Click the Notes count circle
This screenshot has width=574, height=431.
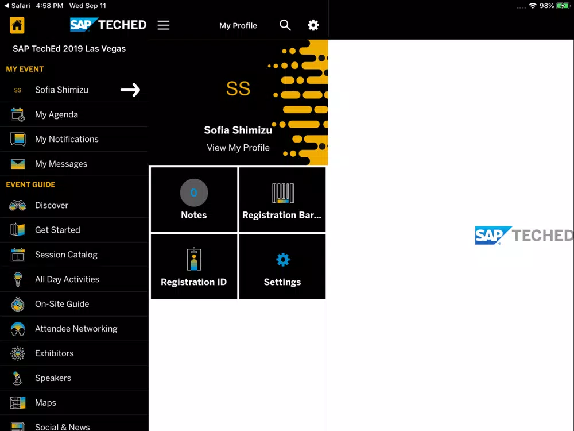pos(194,193)
